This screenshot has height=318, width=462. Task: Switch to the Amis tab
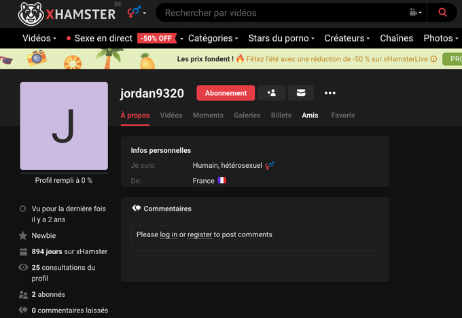[310, 116]
